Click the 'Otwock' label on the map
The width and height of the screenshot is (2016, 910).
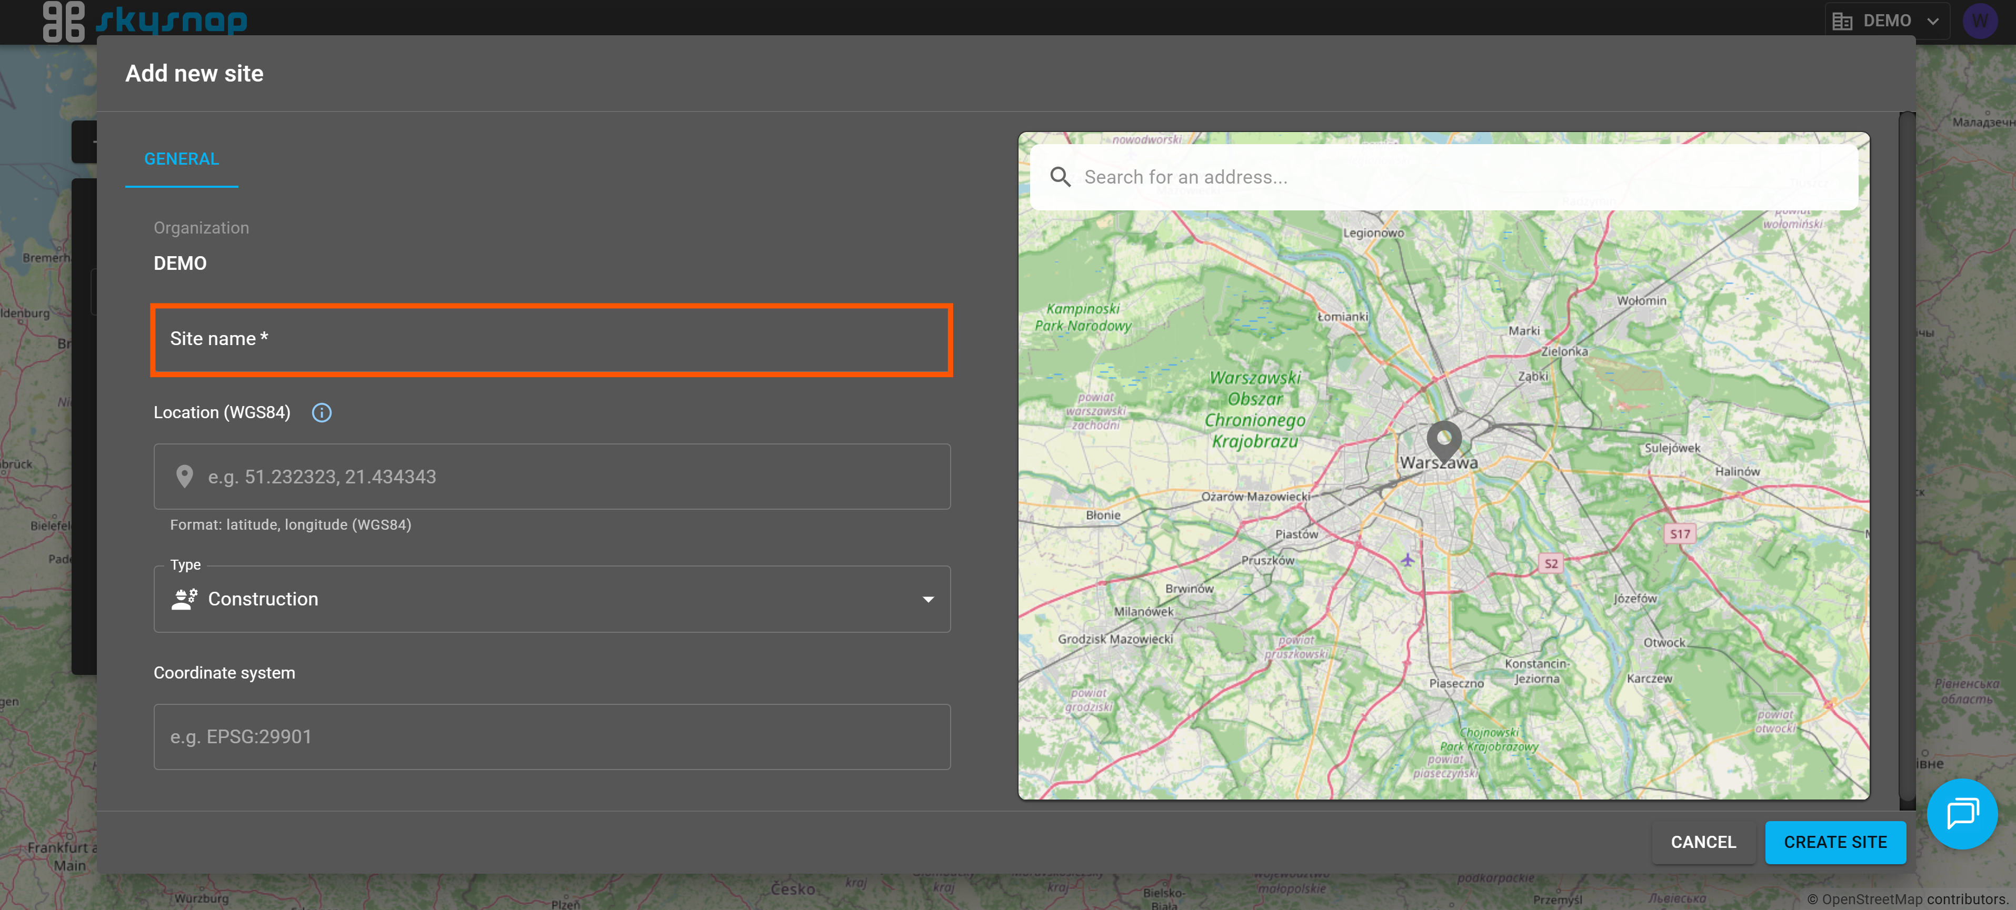pos(1664,643)
